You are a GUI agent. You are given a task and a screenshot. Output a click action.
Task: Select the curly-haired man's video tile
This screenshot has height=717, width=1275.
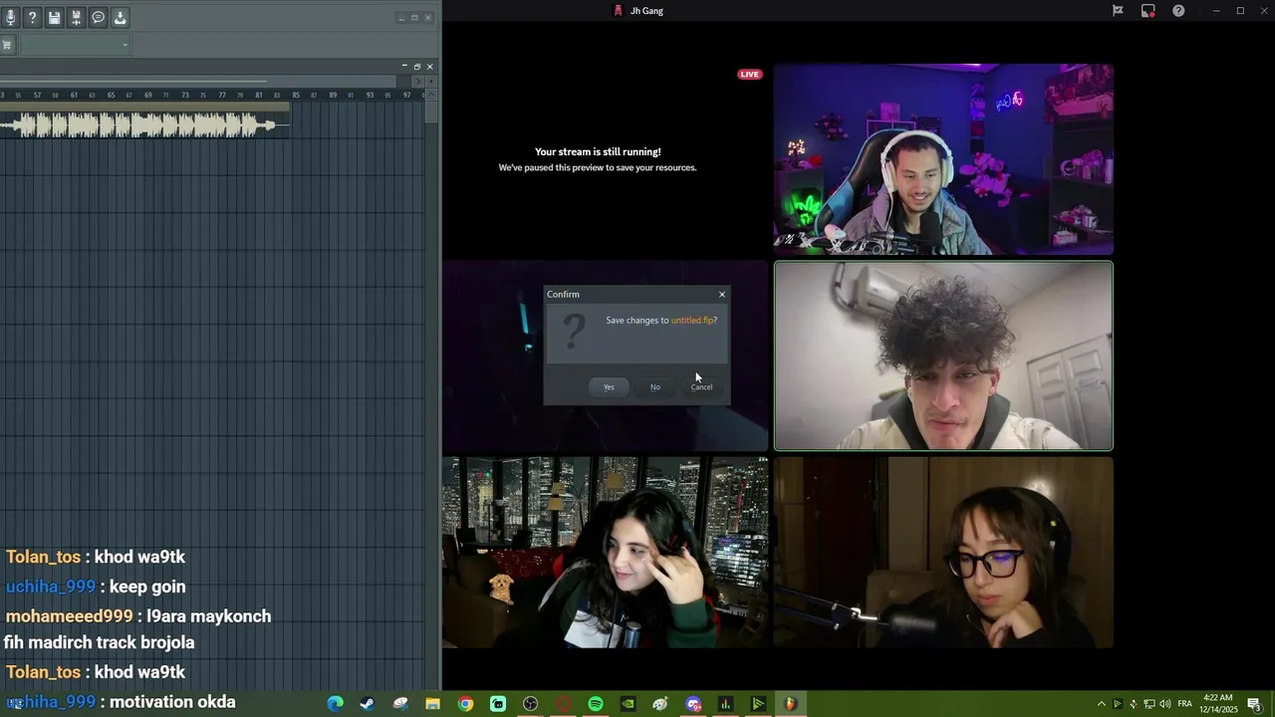click(943, 356)
